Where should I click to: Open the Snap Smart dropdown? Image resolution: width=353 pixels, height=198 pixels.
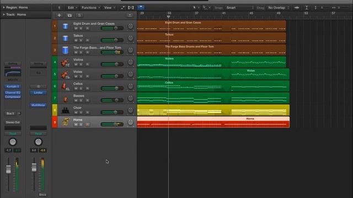click(x=240, y=8)
